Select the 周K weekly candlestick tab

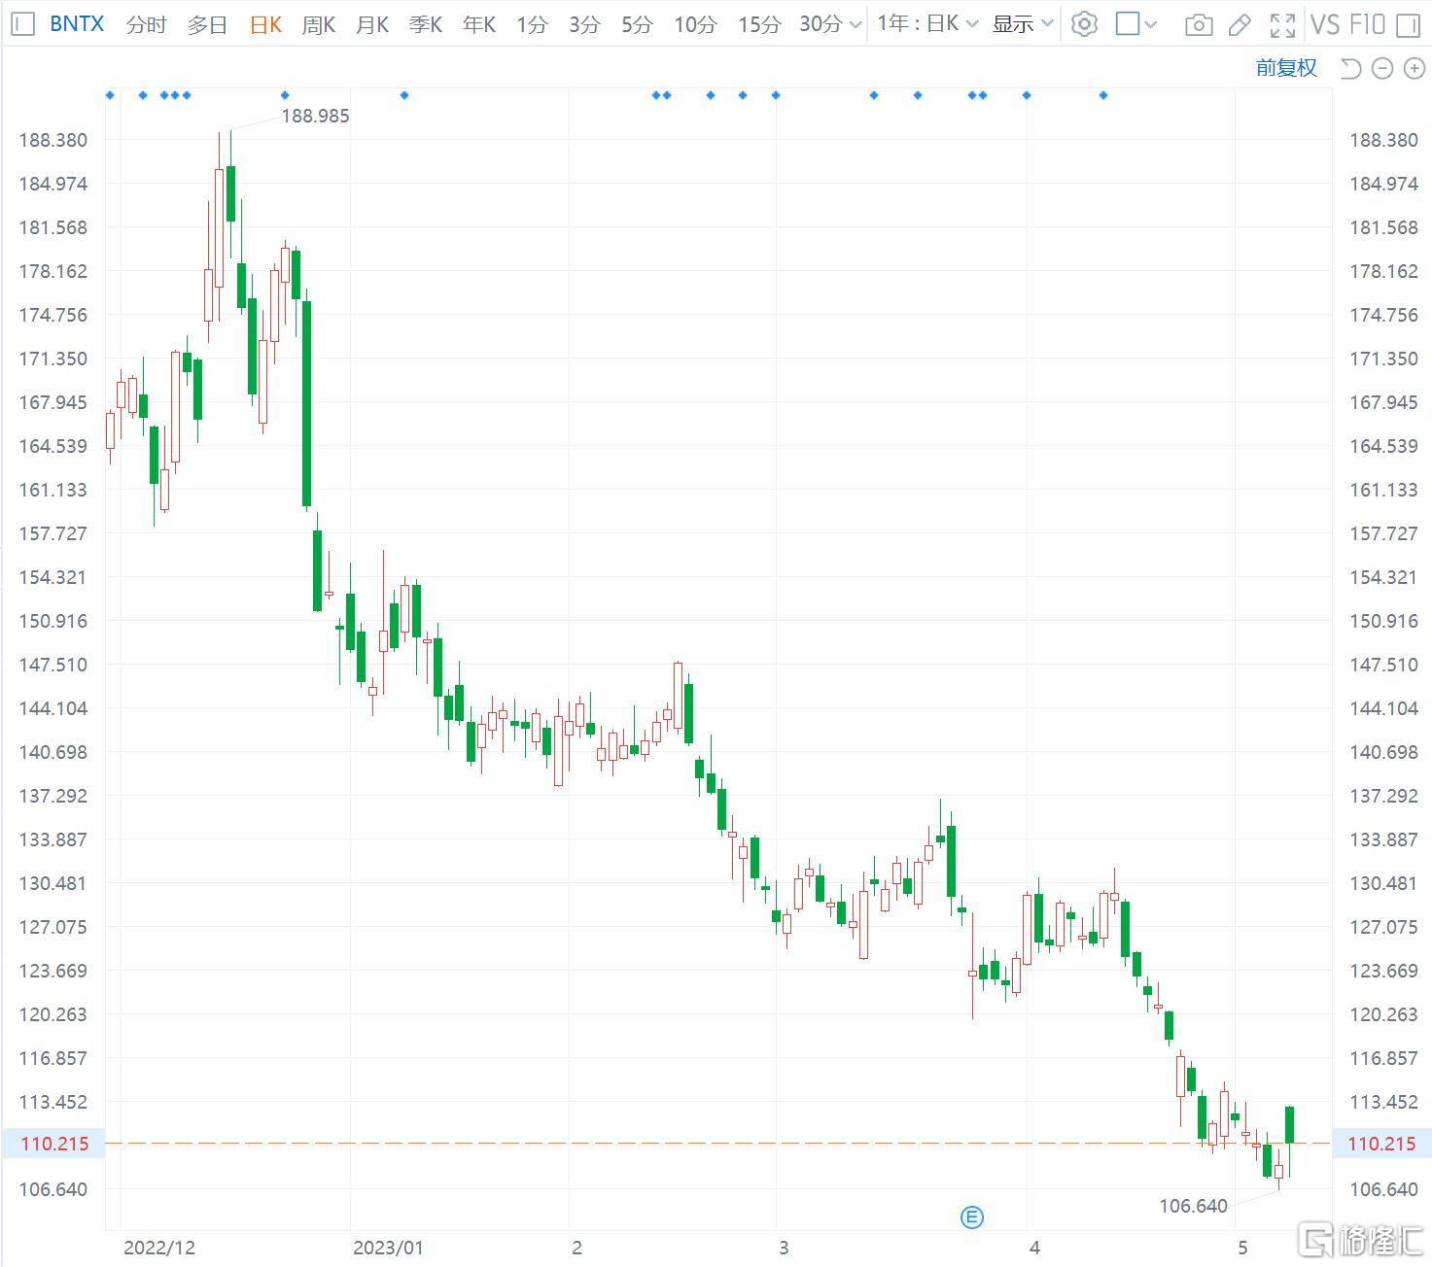tap(319, 24)
